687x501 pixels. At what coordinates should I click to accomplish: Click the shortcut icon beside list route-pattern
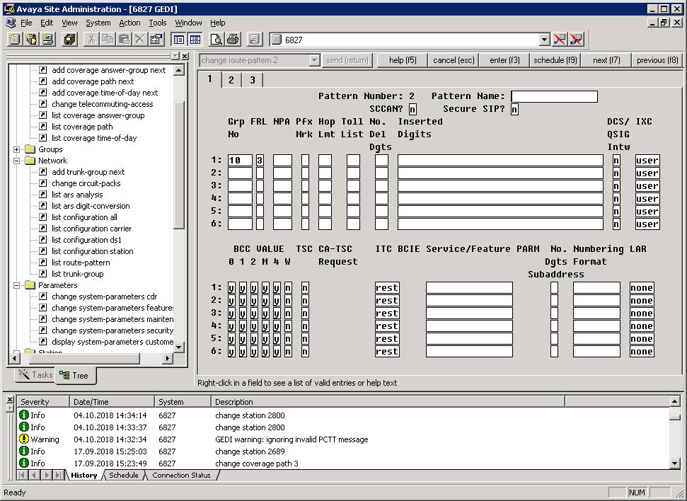pyautogui.click(x=43, y=262)
